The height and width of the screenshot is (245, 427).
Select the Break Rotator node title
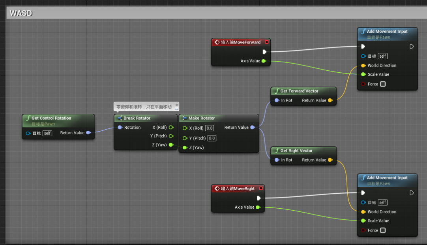point(137,118)
